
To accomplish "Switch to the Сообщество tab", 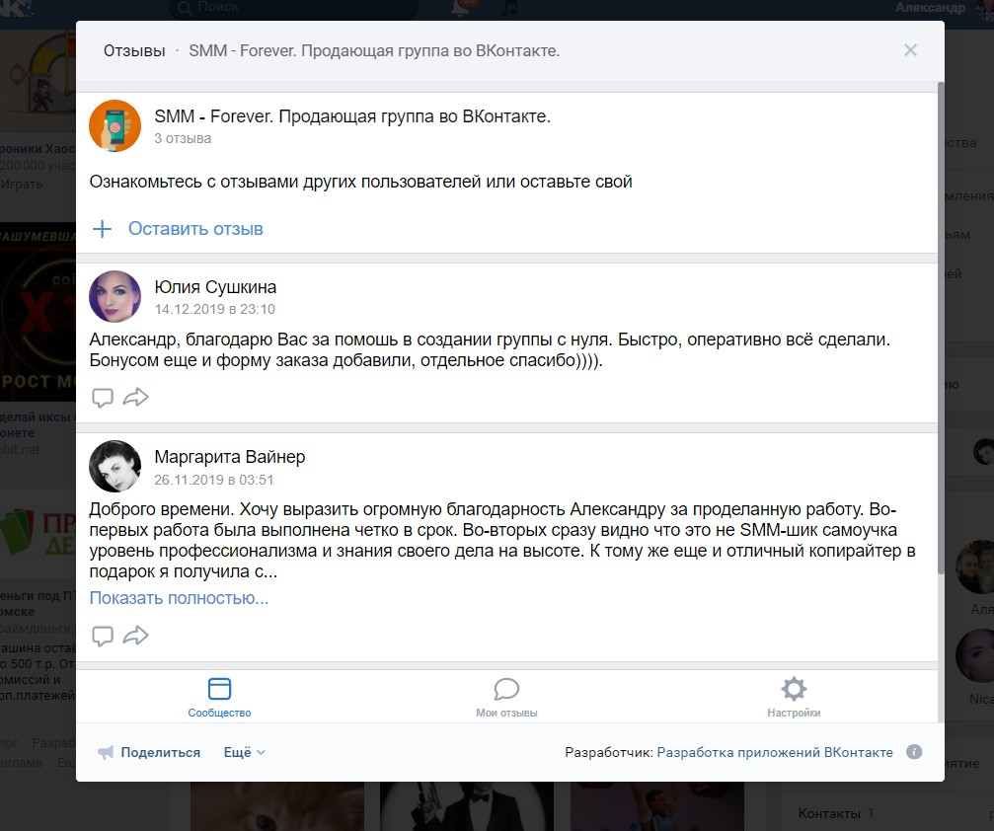I will [x=219, y=697].
